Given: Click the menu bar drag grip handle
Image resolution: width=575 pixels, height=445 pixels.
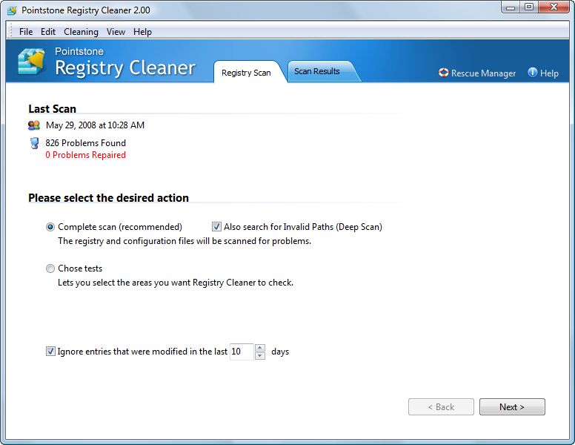Looking at the screenshot, I should [x=11, y=32].
